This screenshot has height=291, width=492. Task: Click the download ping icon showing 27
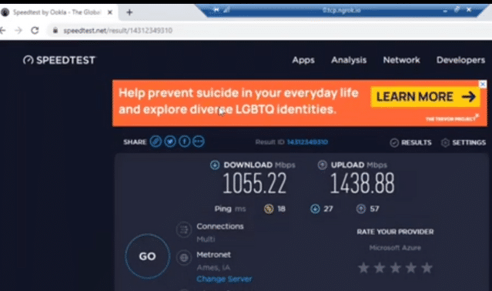[x=315, y=209]
